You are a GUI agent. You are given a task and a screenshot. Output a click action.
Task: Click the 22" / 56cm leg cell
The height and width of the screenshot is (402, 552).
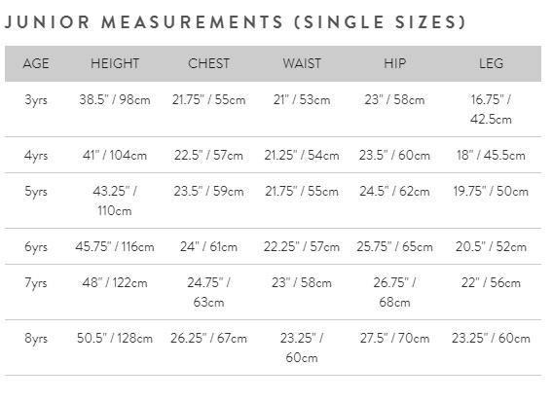click(x=491, y=283)
